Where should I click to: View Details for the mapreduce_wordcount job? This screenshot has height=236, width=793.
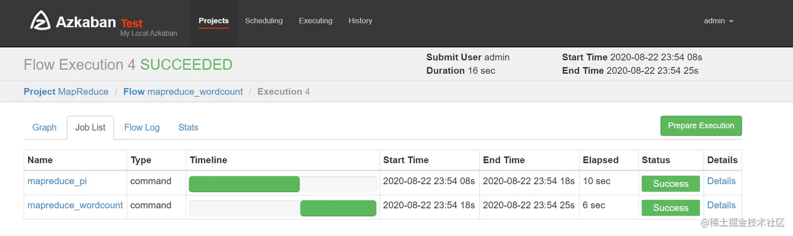[x=721, y=205]
